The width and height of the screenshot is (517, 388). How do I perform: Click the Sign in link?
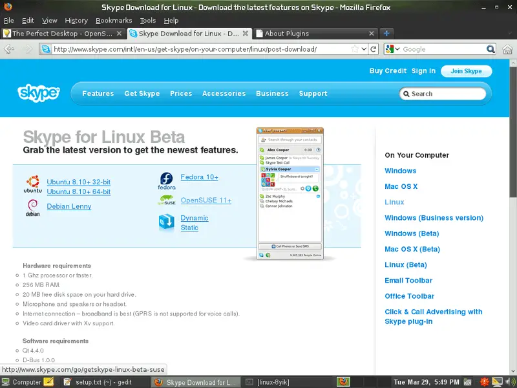click(423, 71)
